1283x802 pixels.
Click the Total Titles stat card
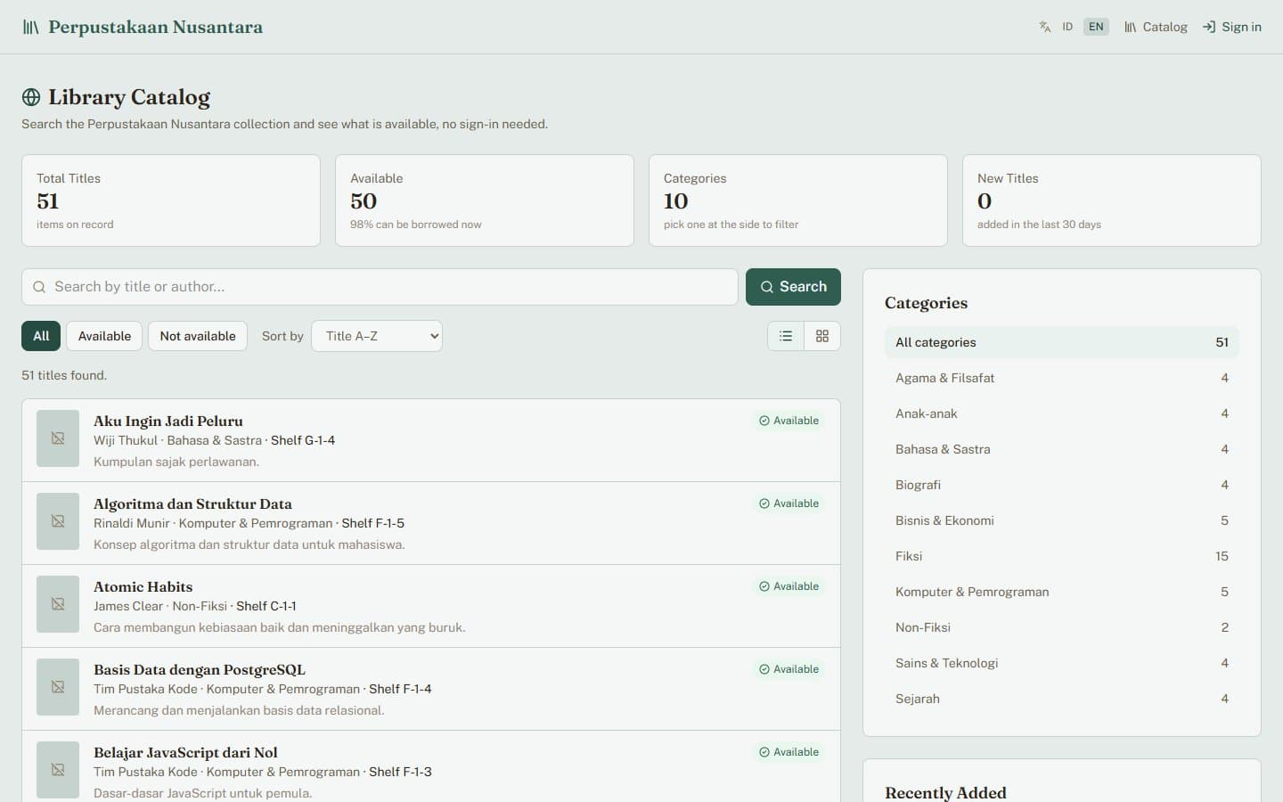tap(171, 200)
